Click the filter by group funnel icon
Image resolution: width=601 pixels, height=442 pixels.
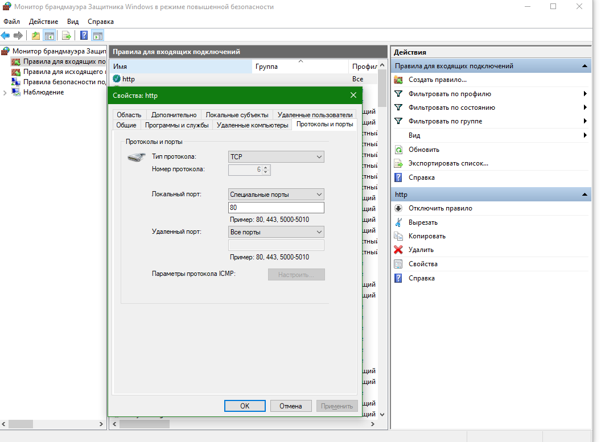pos(398,121)
